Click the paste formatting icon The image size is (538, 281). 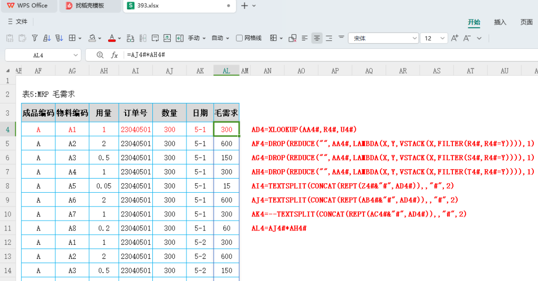[x=22, y=38]
